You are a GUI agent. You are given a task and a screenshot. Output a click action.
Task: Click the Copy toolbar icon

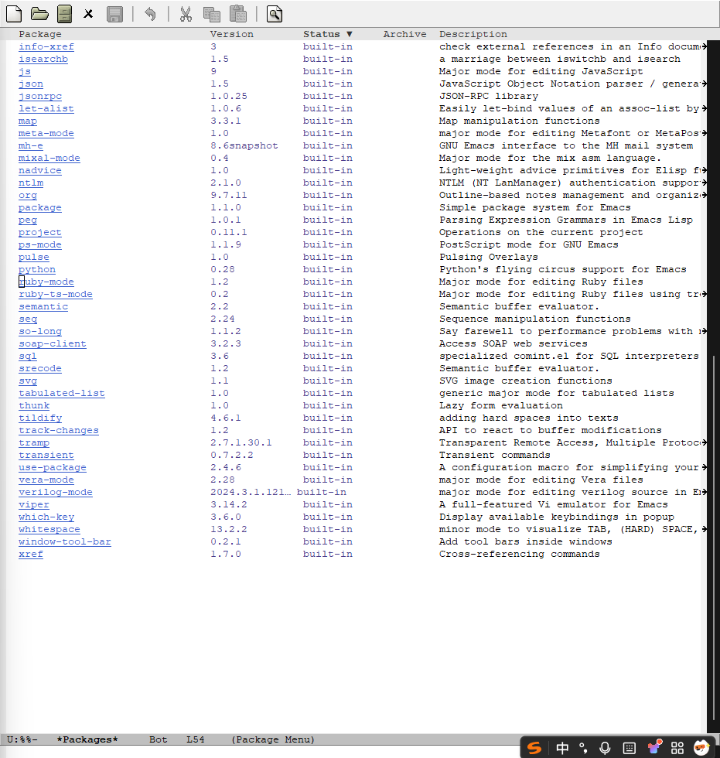pos(212,14)
